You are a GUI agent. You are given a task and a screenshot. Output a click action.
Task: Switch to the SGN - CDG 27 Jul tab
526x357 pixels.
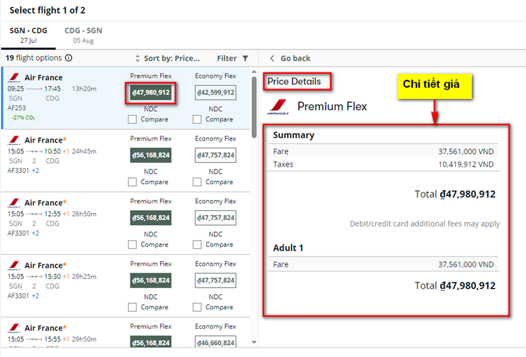point(28,35)
